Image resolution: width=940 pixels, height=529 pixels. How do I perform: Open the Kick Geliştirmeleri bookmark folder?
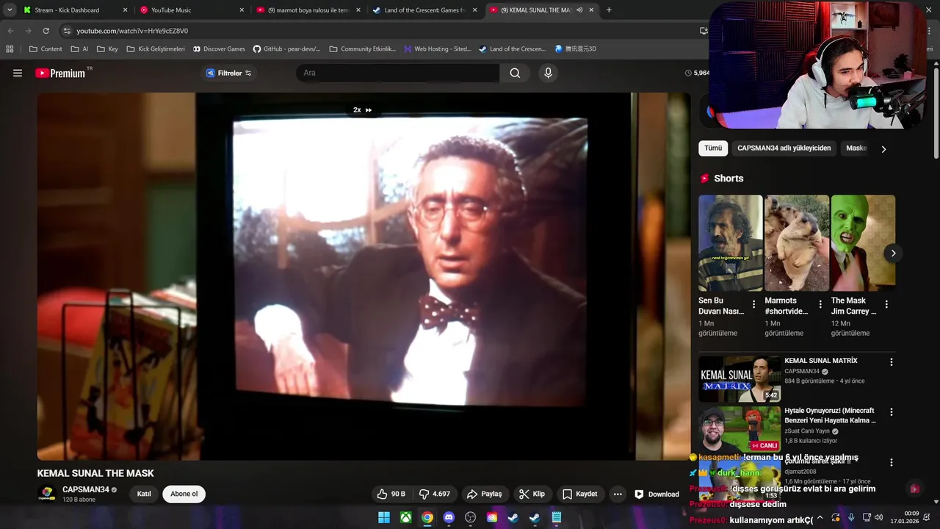(156, 49)
